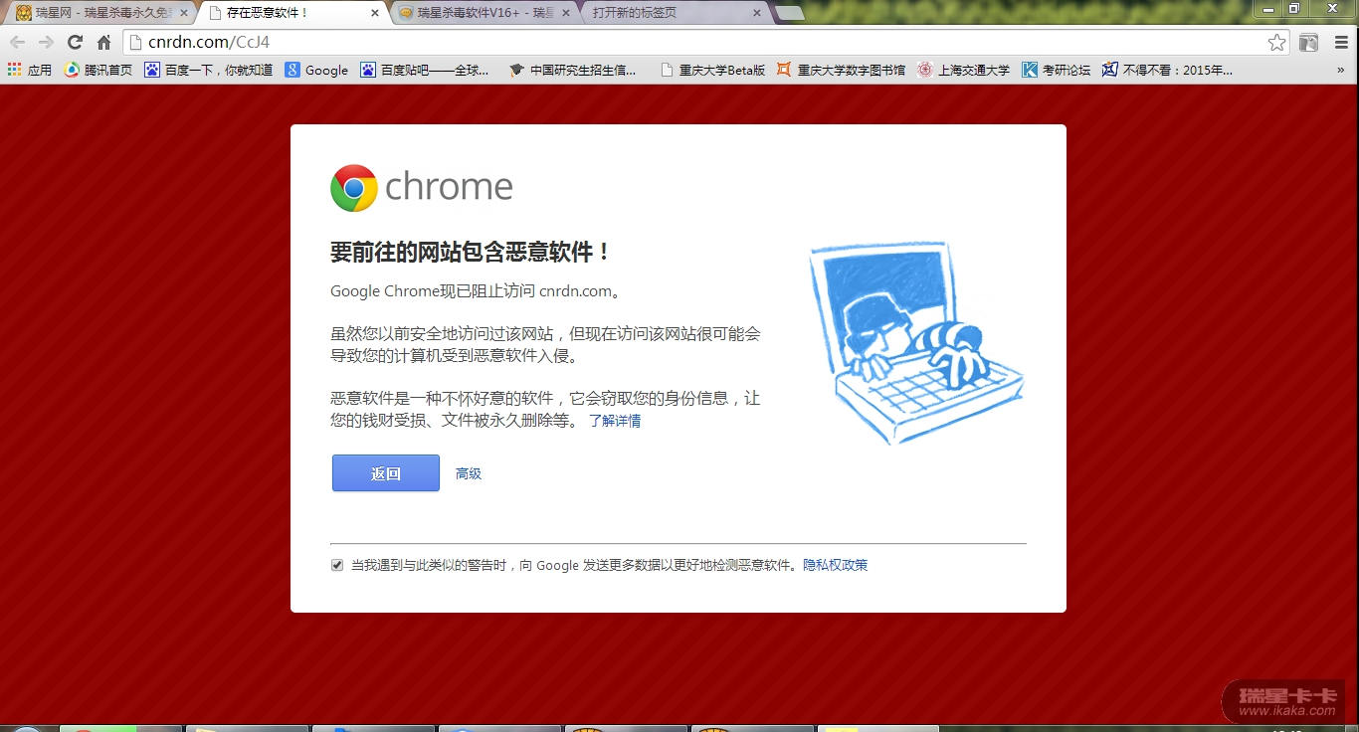Go back to the previous page
The width and height of the screenshot is (1359, 732).
pyautogui.click(x=17, y=42)
